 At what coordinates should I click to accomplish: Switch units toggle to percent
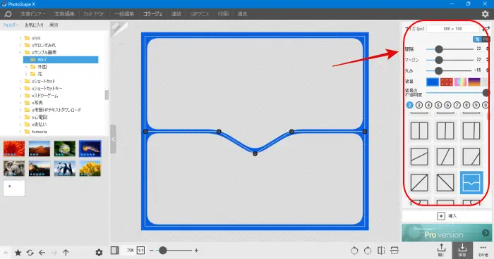(477, 39)
